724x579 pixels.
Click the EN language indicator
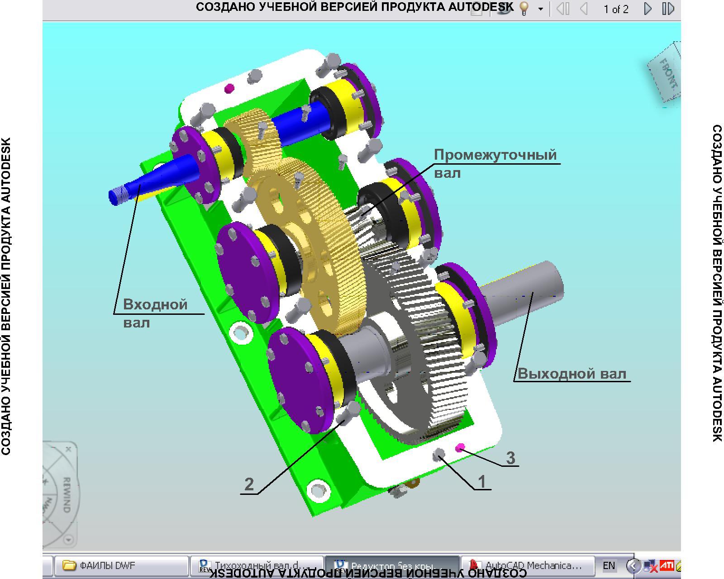[x=609, y=565]
